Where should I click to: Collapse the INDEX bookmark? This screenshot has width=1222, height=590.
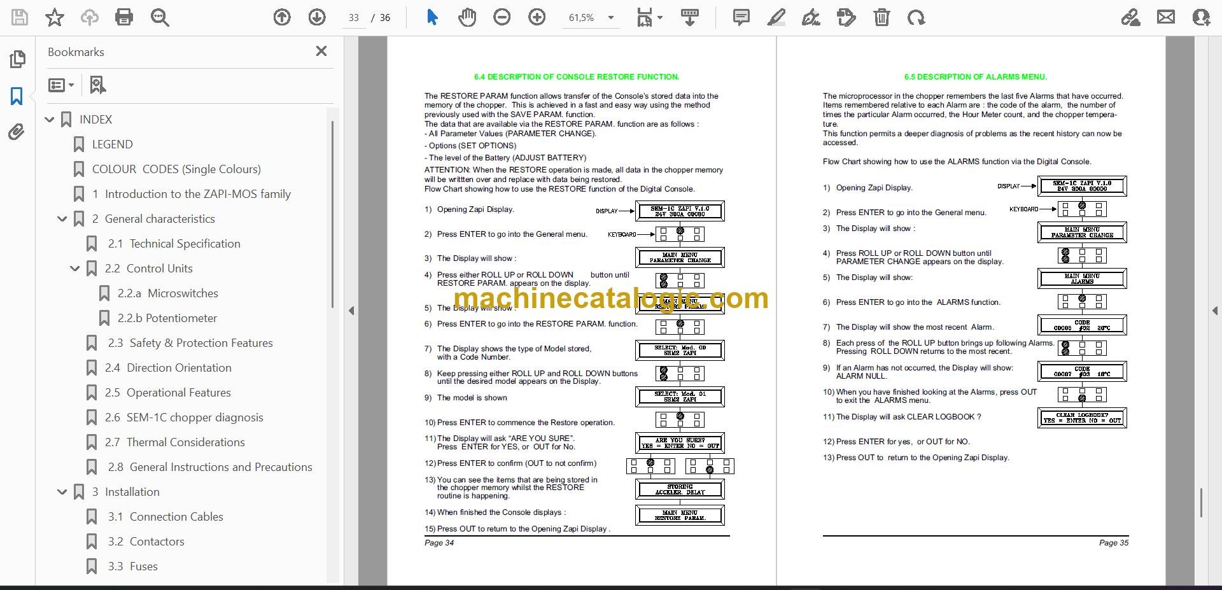click(x=50, y=120)
